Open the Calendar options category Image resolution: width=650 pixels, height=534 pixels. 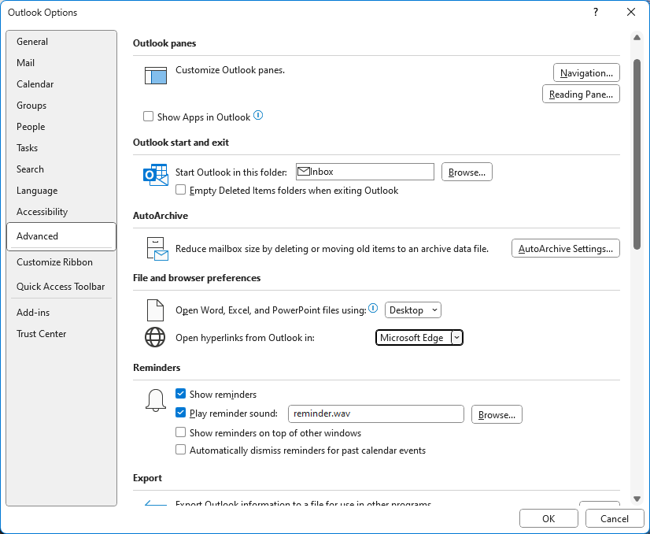tap(61, 83)
